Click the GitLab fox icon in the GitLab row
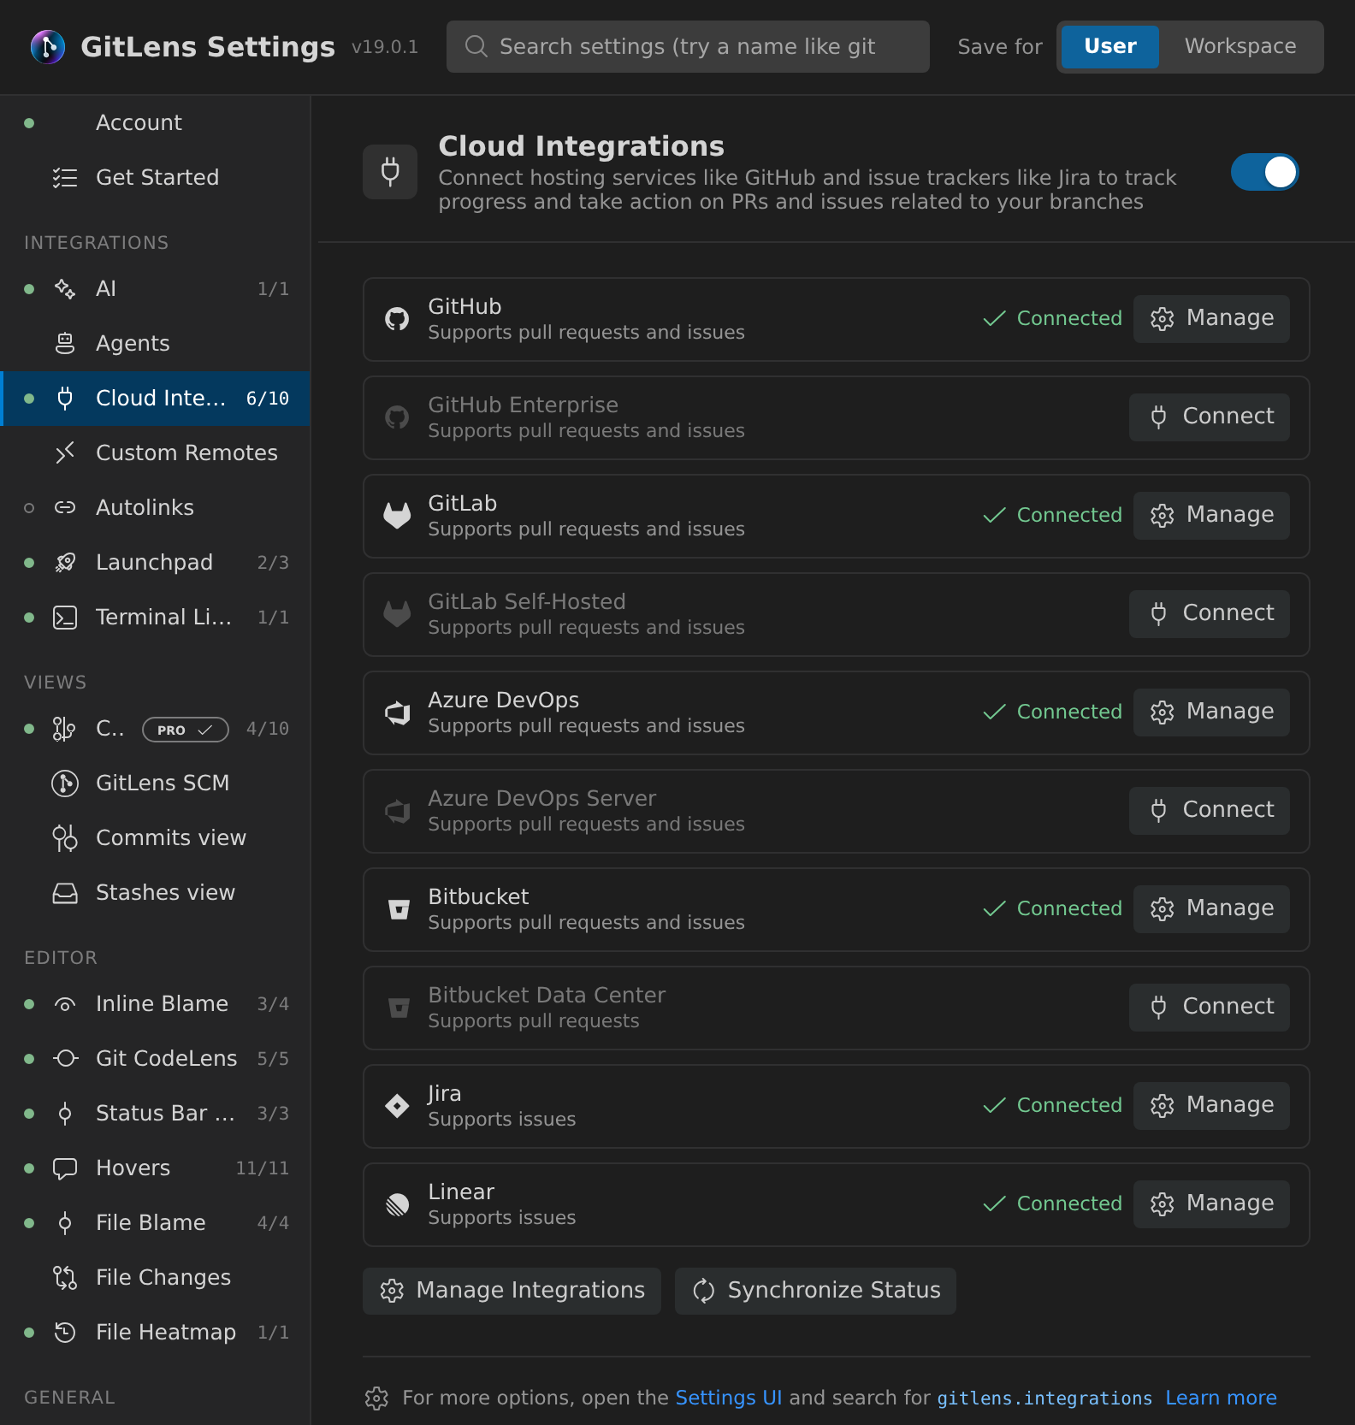This screenshot has height=1425, width=1355. point(397,516)
